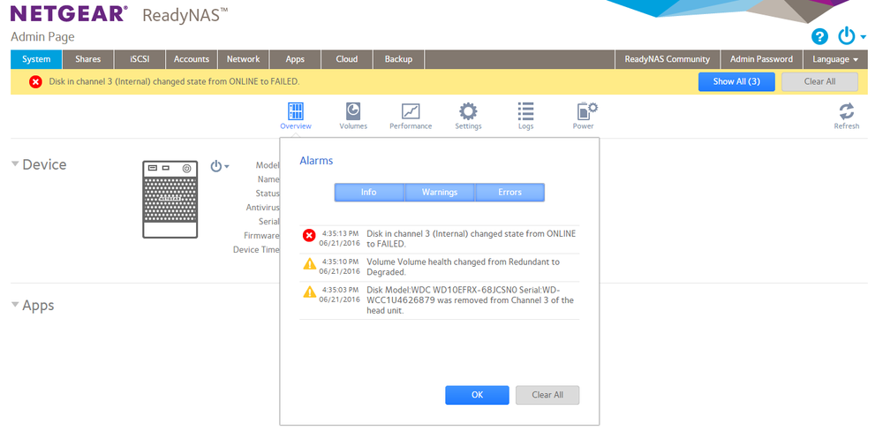Click the device power icon next to NAS image

pyautogui.click(x=216, y=166)
